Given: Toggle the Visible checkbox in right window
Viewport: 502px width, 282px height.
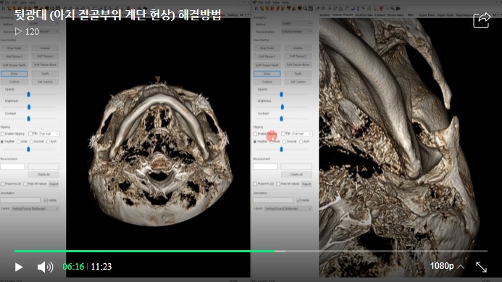Looking at the screenshot, I should point(298,200).
